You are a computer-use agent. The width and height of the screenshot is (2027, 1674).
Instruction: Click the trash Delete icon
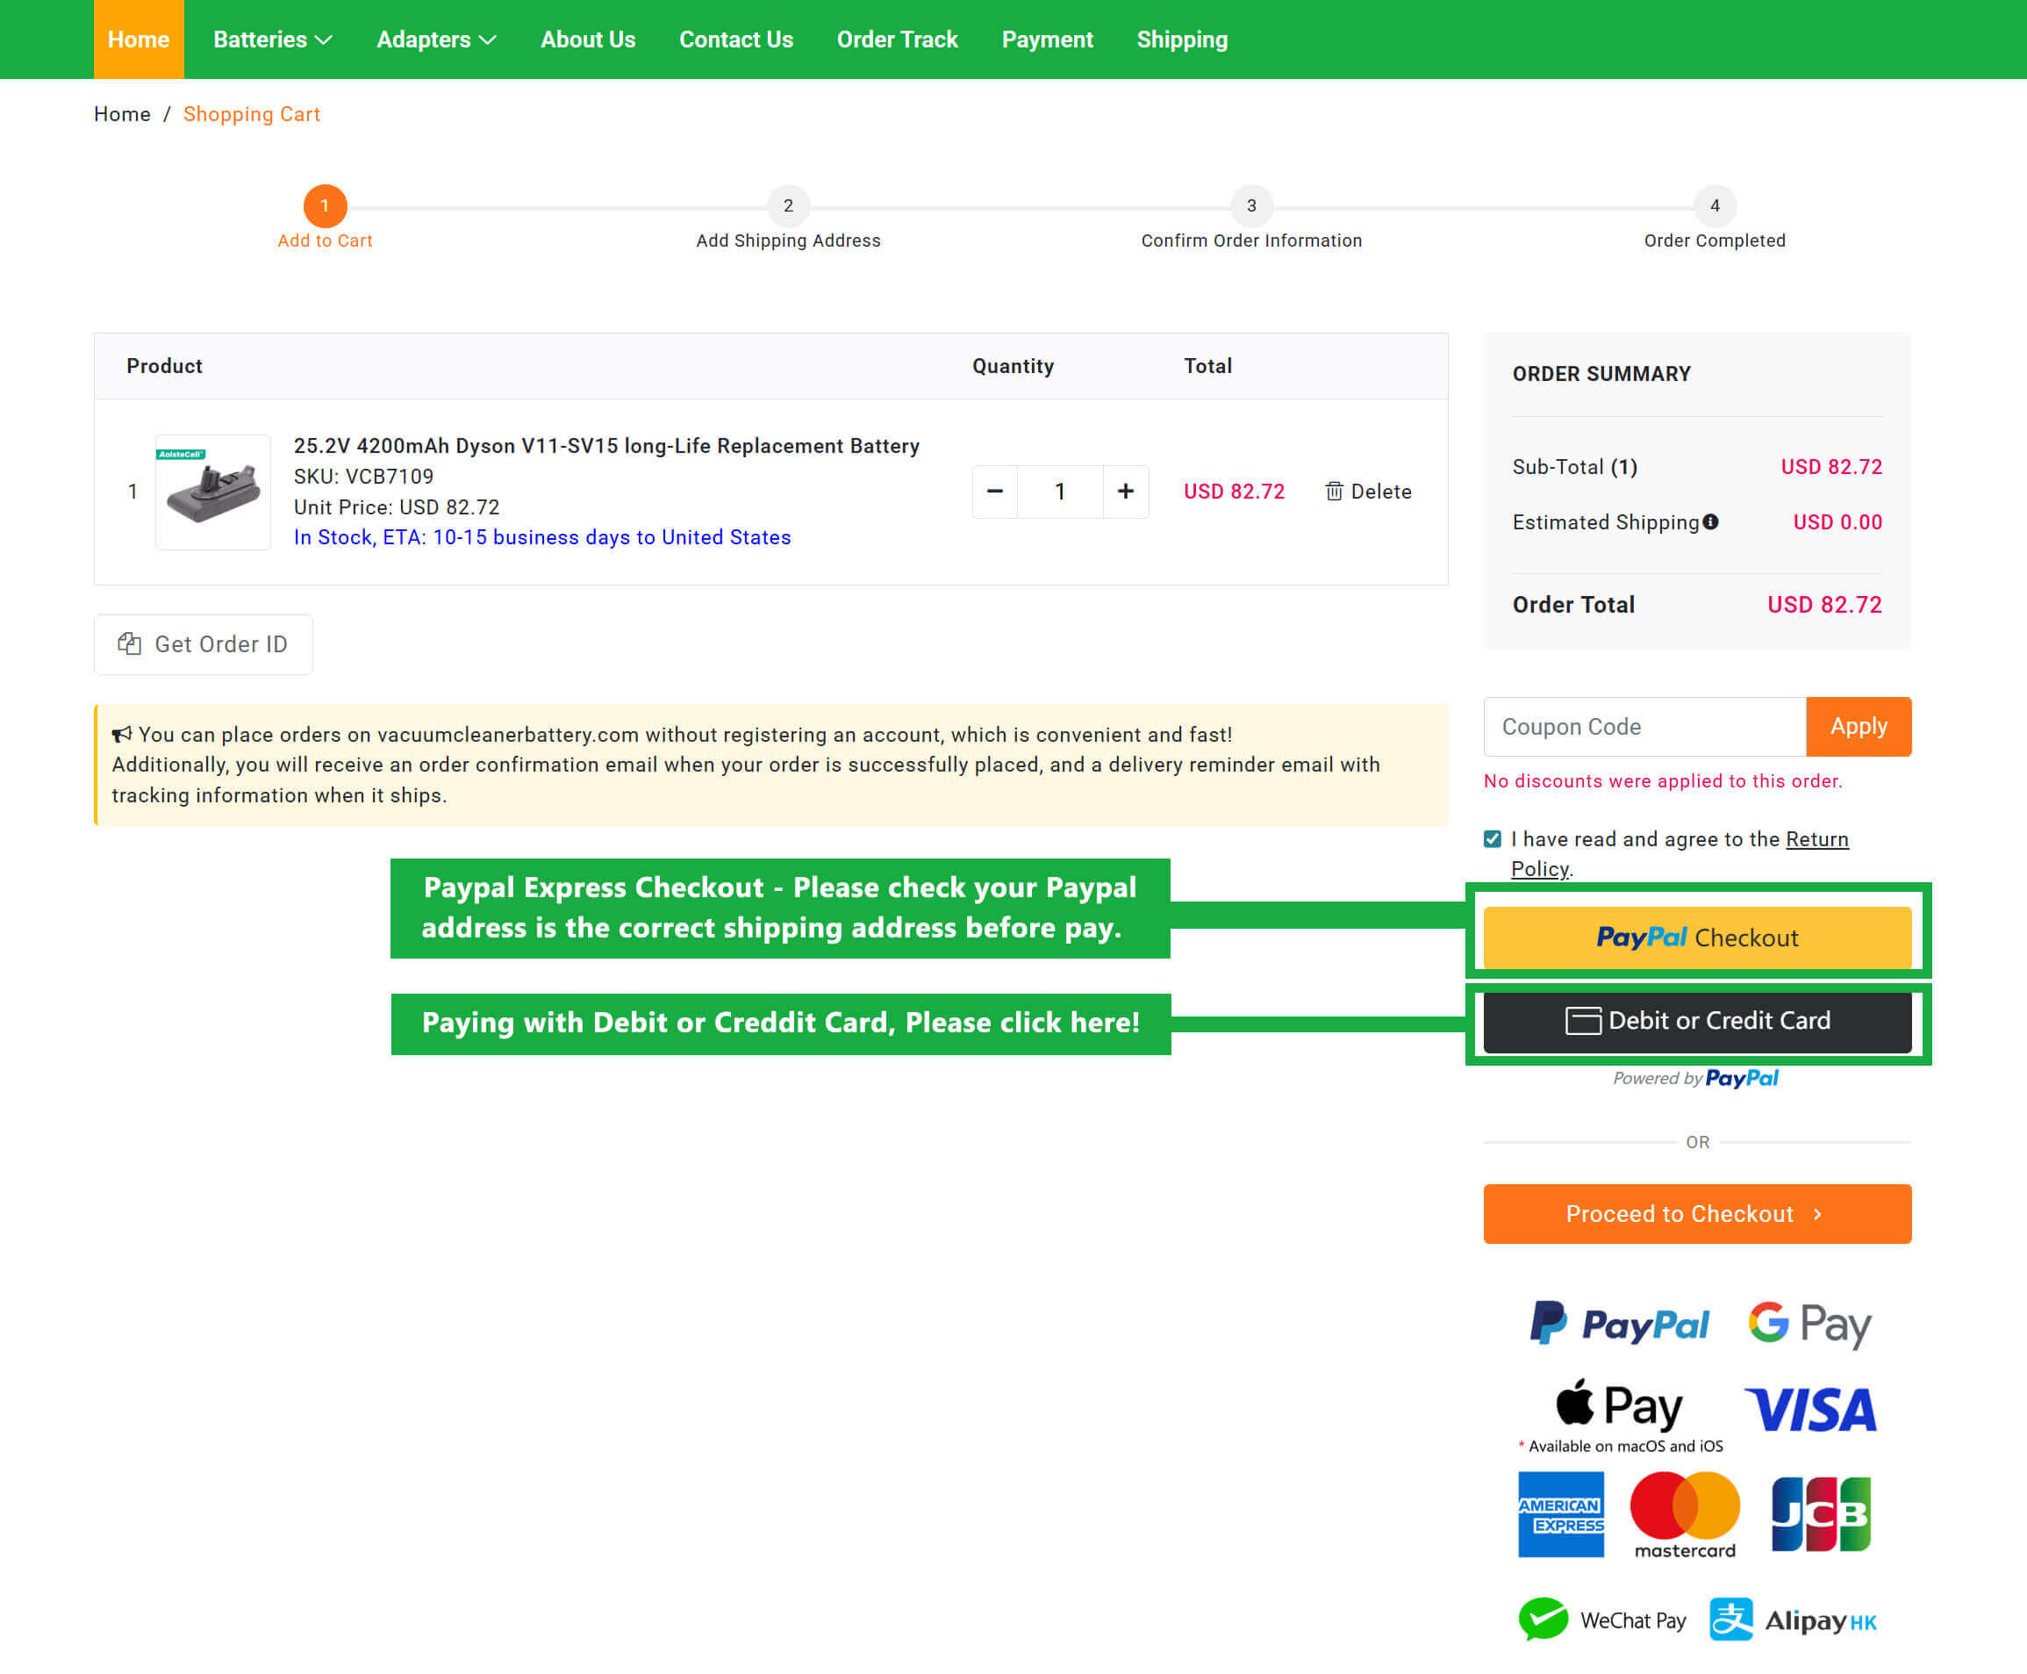(x=1333, y=492)
